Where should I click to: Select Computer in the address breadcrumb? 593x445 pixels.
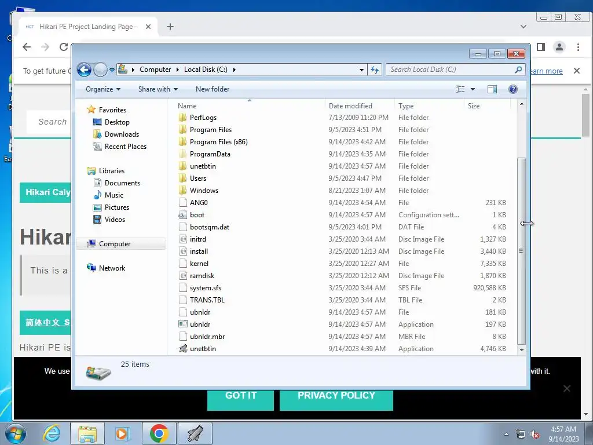coord(155,70)
